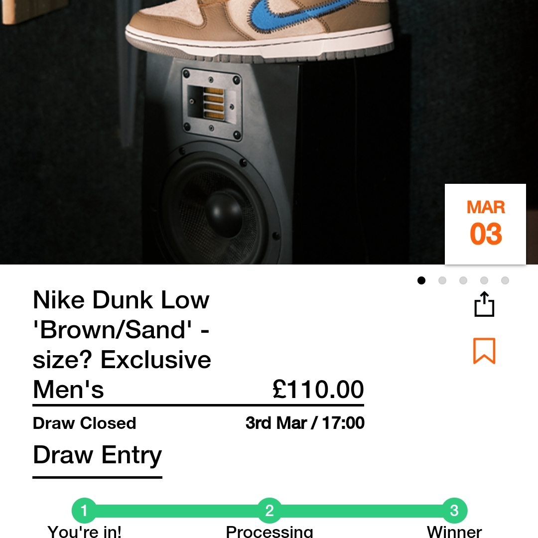Click the 3rd Mar / 17:00 draw time

coord(305,423)
